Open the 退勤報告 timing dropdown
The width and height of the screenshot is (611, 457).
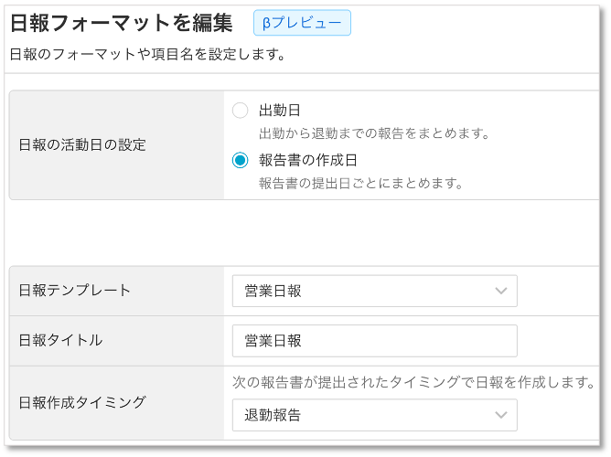point(375,415)
